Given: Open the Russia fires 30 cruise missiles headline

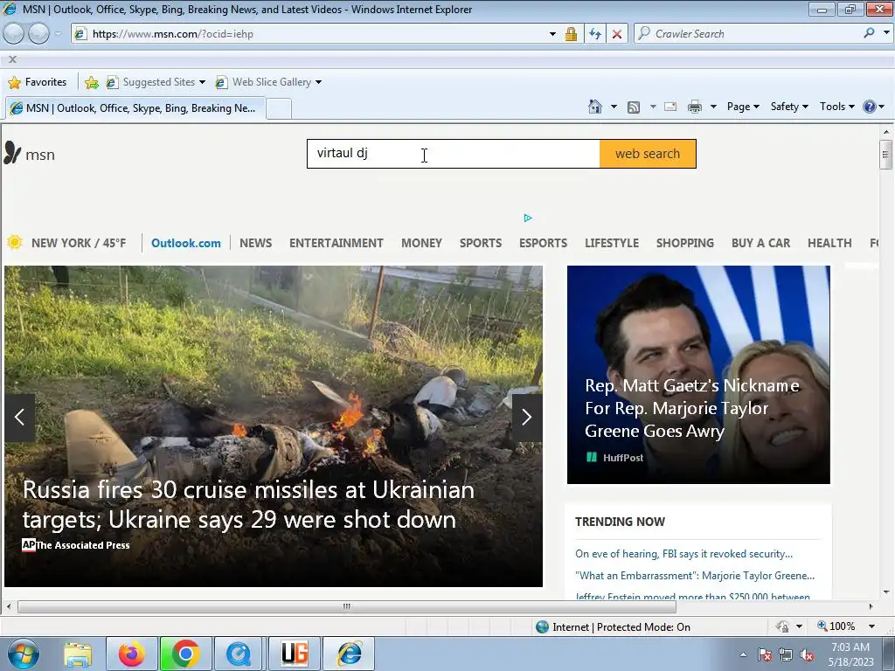Looking at the screenshot, I should click(248, 504).
